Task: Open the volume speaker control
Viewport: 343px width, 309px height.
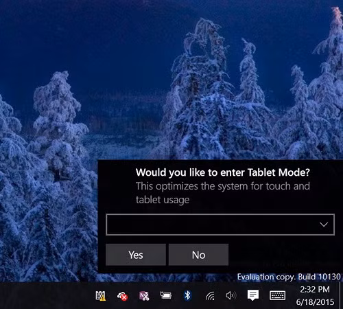Action: pos(231,295)
